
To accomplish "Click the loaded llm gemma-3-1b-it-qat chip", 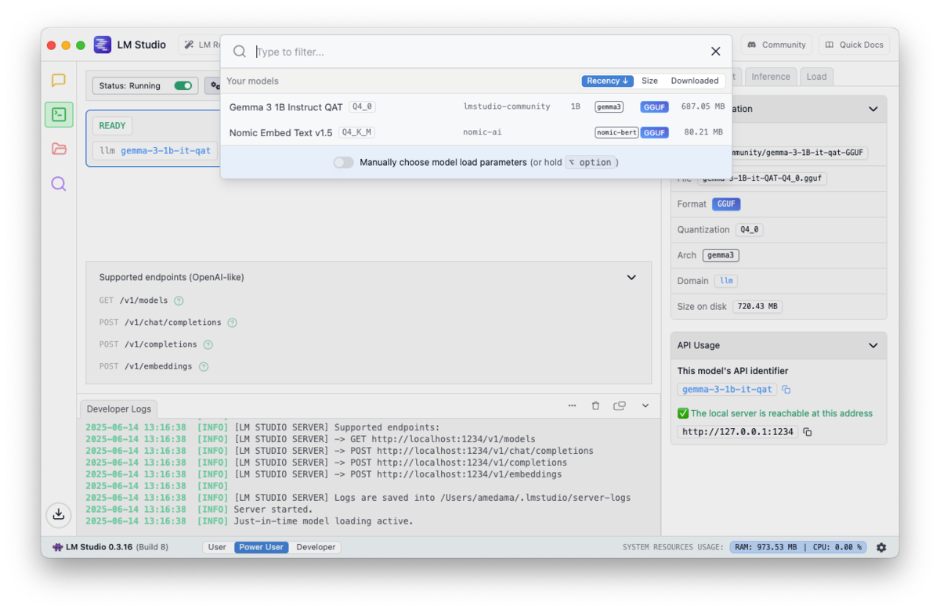I will (155, 151).
